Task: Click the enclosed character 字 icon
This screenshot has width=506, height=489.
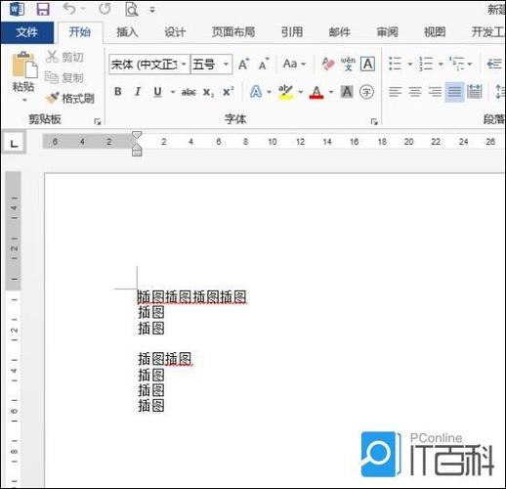Action: (366, 92)
